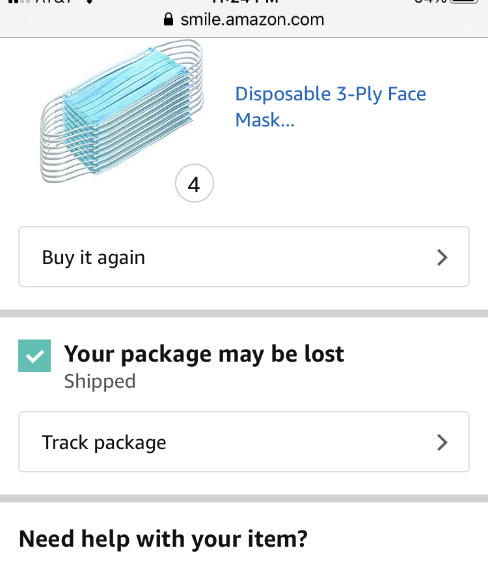Tap the circular quantity badge showing 4
Viewport: 488px width, 563px height.
194,185
